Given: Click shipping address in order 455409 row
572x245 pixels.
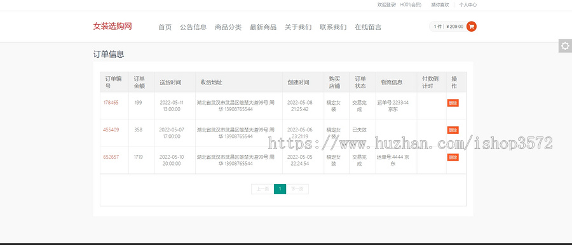Looking at the screenshot, I should 236,133.
